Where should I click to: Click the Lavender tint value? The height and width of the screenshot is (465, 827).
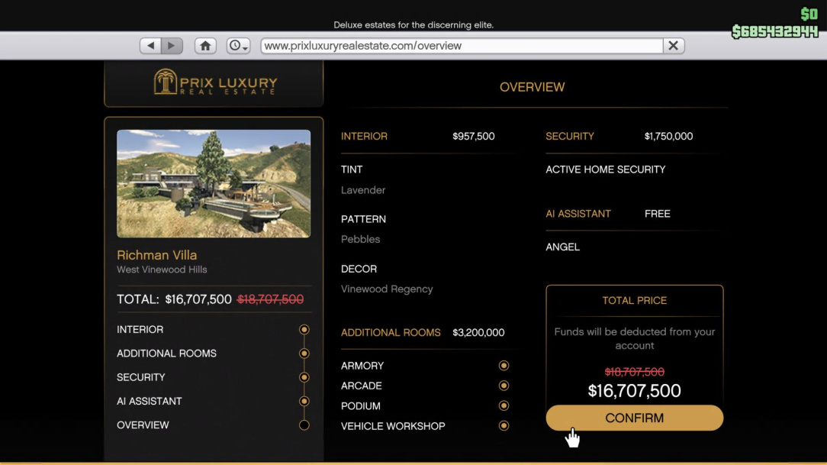pyautogui.click(x=363, y=190)
